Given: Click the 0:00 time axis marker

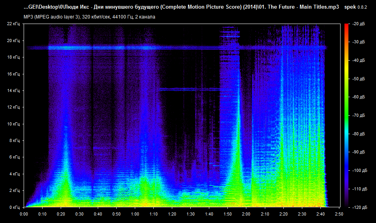Looking at the screenshot, I should click(x=24, y=214).
